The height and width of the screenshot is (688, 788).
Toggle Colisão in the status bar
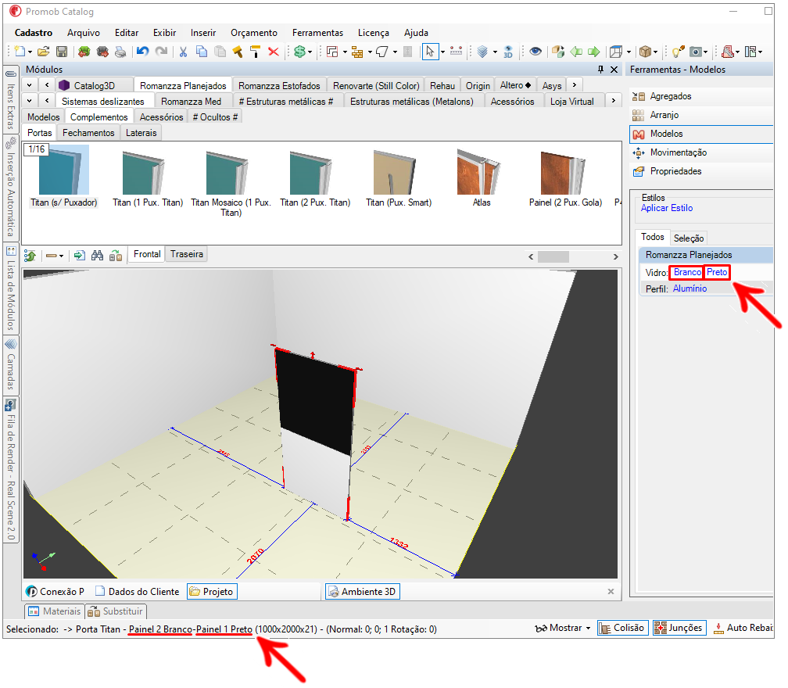pos(622,628)
